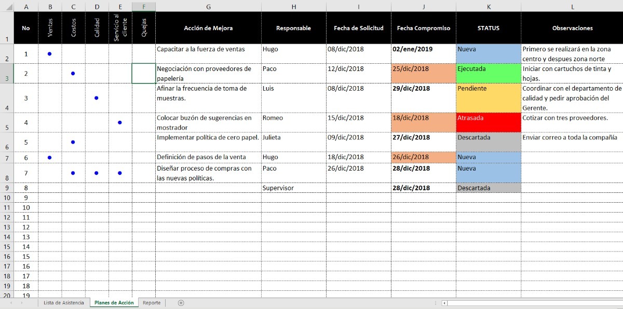
Task: Click the 15/dic/2018 request date
Action: tap(359, 123)
